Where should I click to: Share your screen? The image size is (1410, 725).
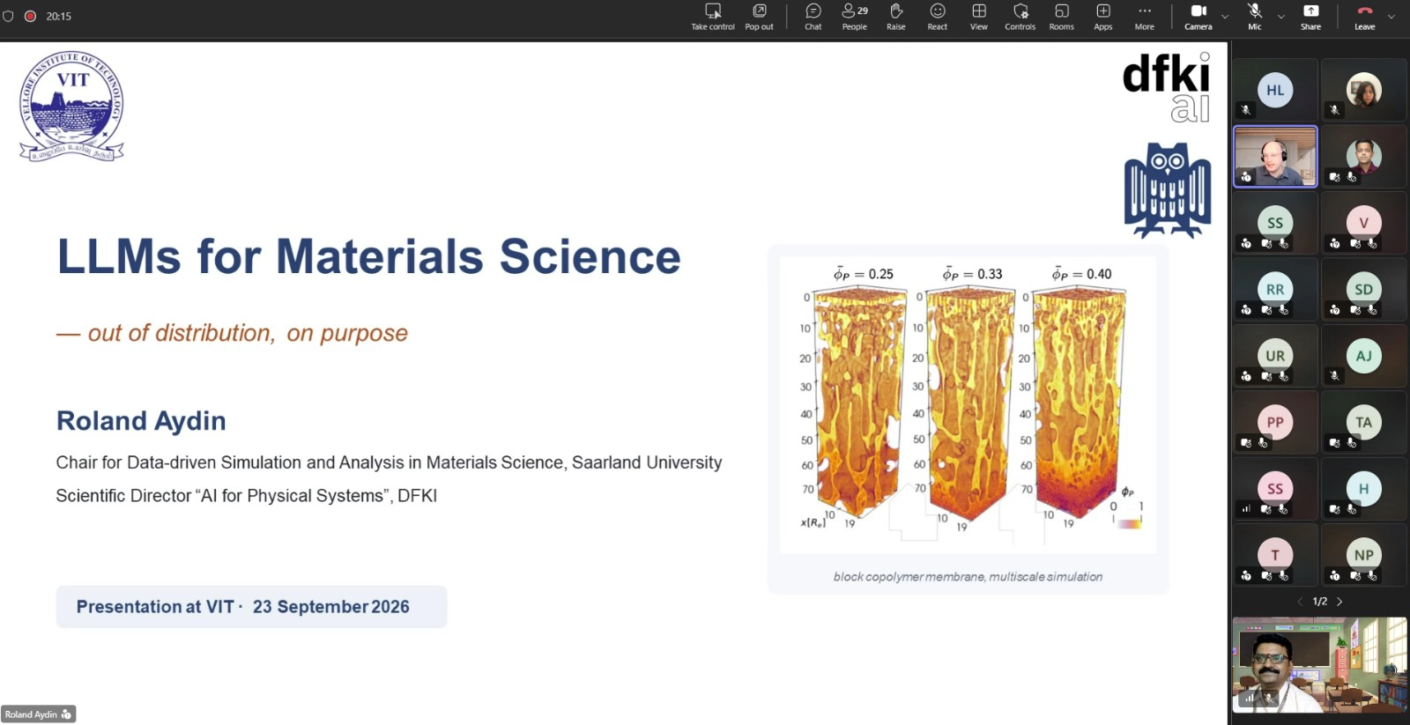pos(1311,17)
